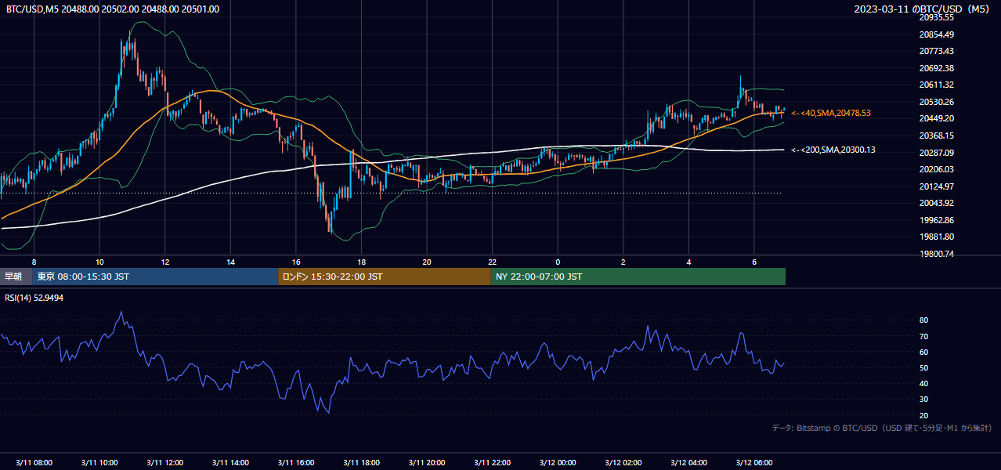Click the RSI(14) 52.9494 indicator label

[x=34, y=298]
